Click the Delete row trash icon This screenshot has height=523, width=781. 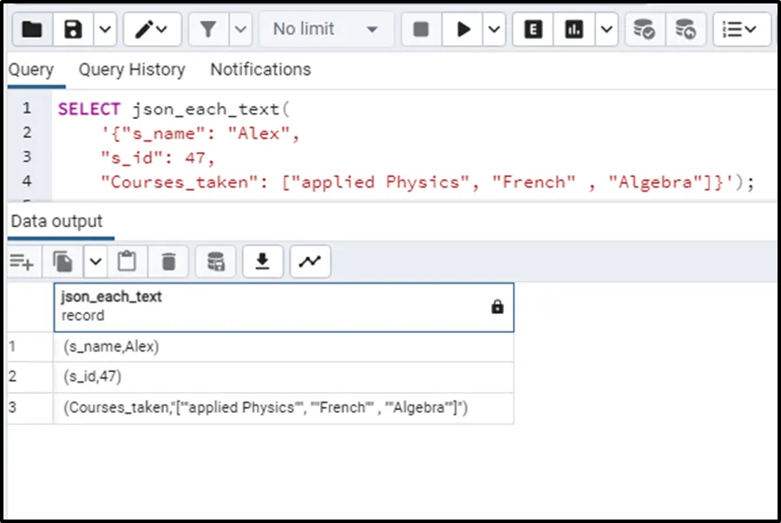coord(168,261)
